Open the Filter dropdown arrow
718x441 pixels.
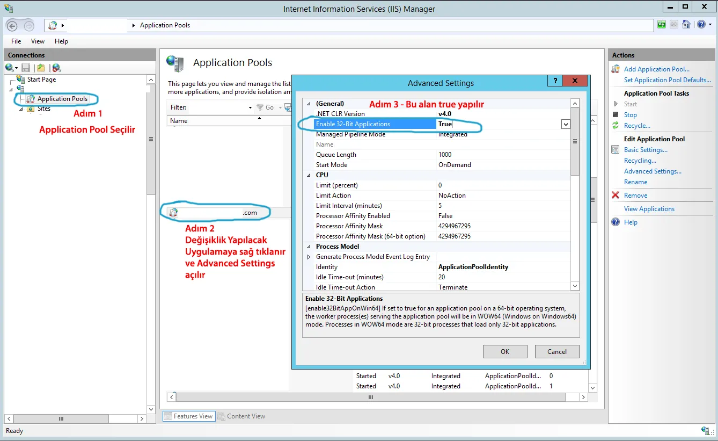(x=250, y=107)
